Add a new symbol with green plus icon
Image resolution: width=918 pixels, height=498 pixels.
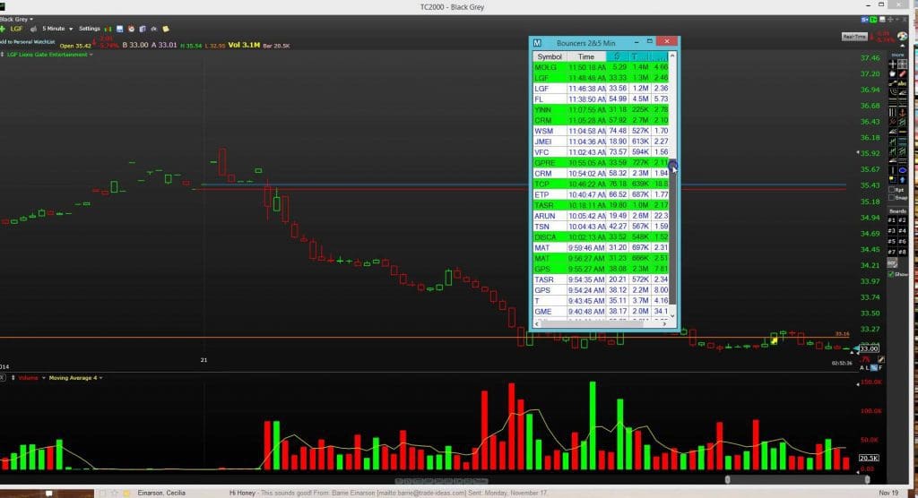pyautogui.click(x=3, y=30)
